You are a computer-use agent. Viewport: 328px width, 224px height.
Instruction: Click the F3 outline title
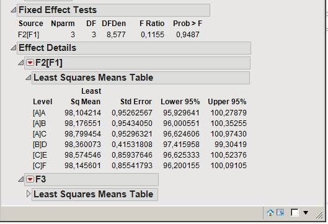[x=91, y=179]
